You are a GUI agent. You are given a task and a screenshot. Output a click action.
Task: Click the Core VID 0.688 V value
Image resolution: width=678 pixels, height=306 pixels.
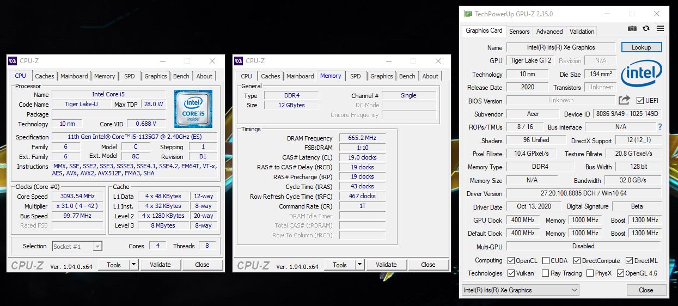145,124
